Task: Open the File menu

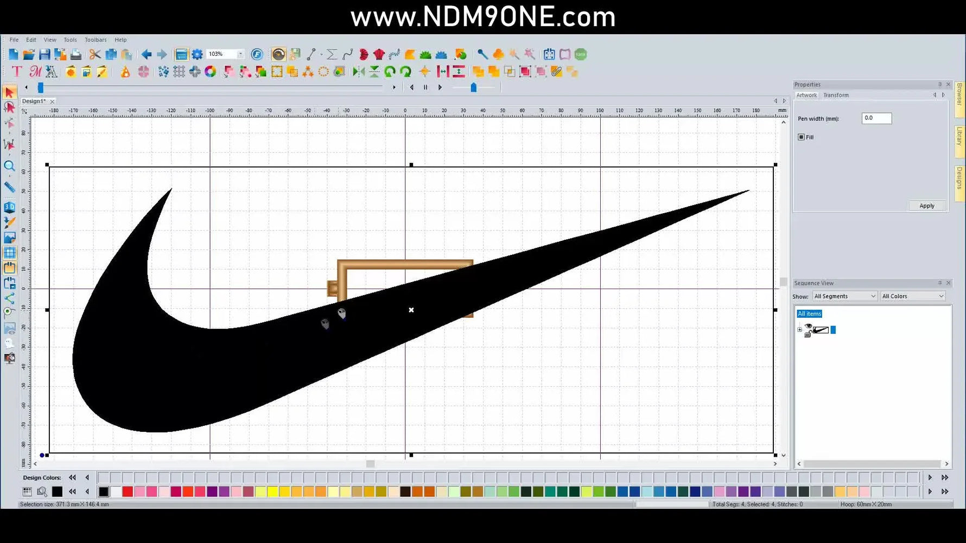Action: [x=14, y=40]
